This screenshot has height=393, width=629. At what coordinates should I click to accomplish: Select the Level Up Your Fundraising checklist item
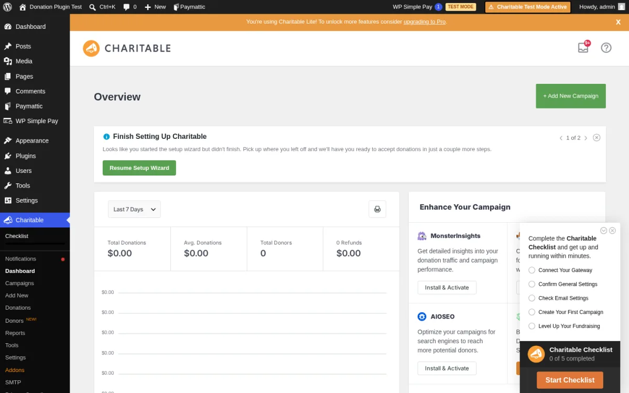point(564,326)
